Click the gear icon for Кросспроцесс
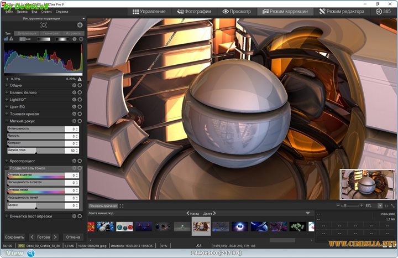The height and width of the screenshot is (258, 398). click(x=74, y=161)
